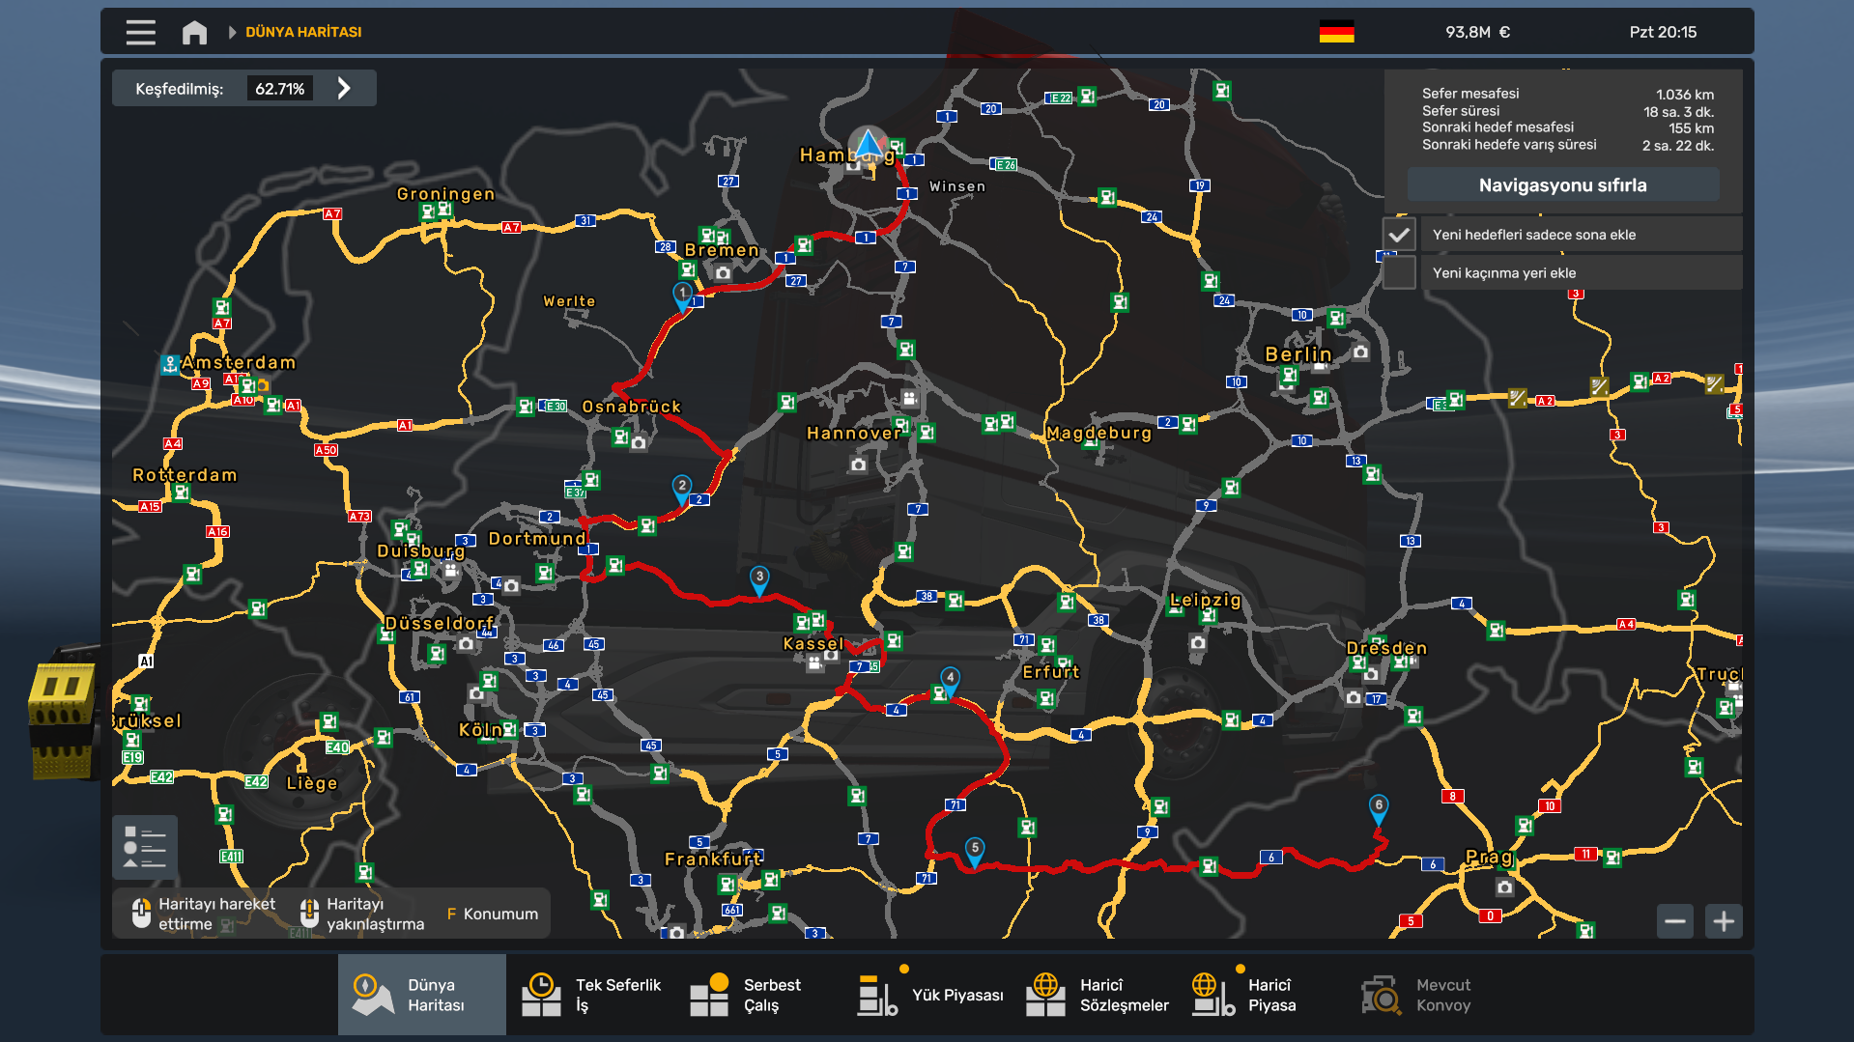Image resolution: width=1854 pixels, height=1042 pixels.
Task: Select the player truck arrow at Hamburg
Action: (868, 145)
